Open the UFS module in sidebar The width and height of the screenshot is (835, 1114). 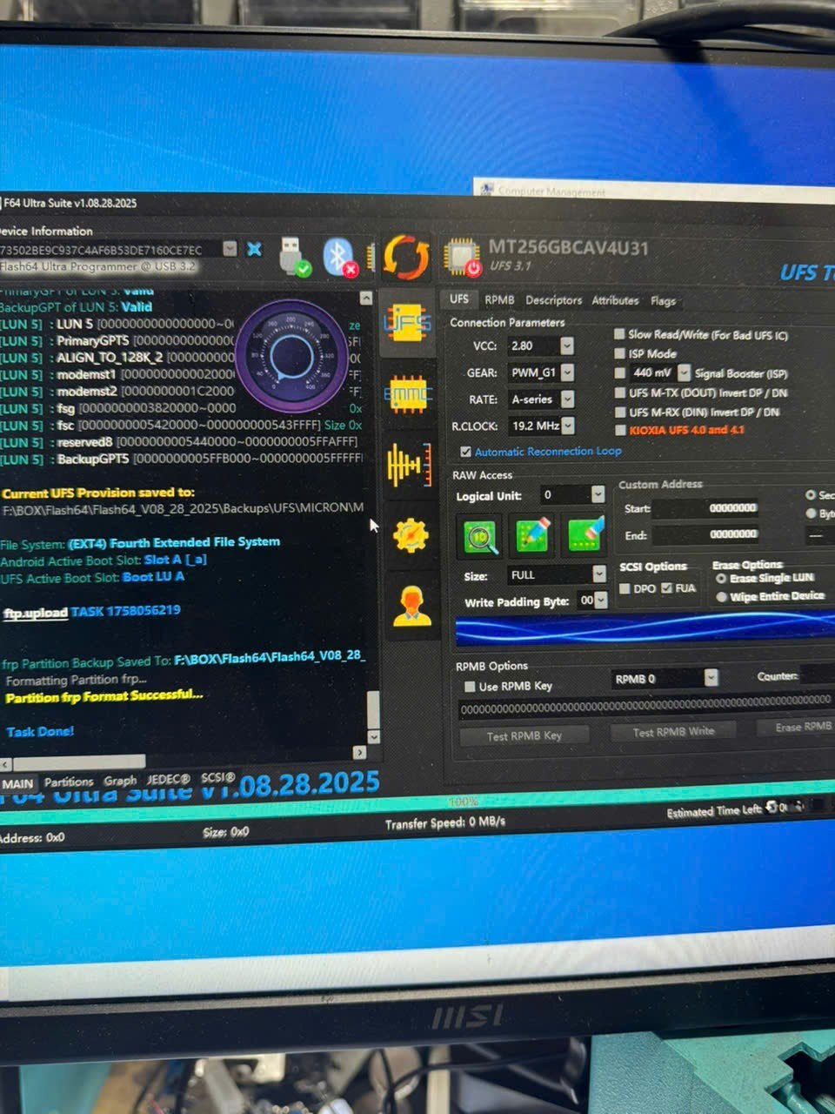click(407, 324)
